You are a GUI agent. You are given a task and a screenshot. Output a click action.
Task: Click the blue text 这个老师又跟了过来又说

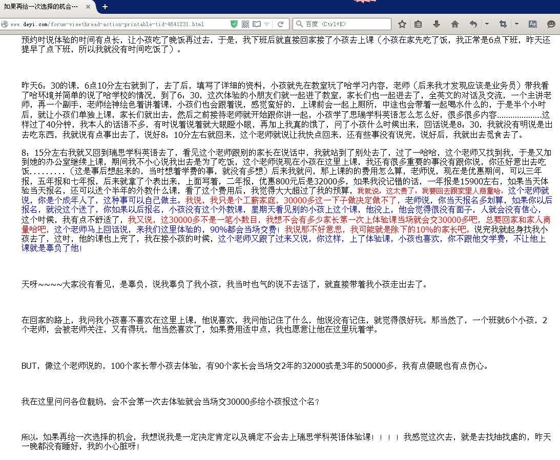[x=263, y=239]
